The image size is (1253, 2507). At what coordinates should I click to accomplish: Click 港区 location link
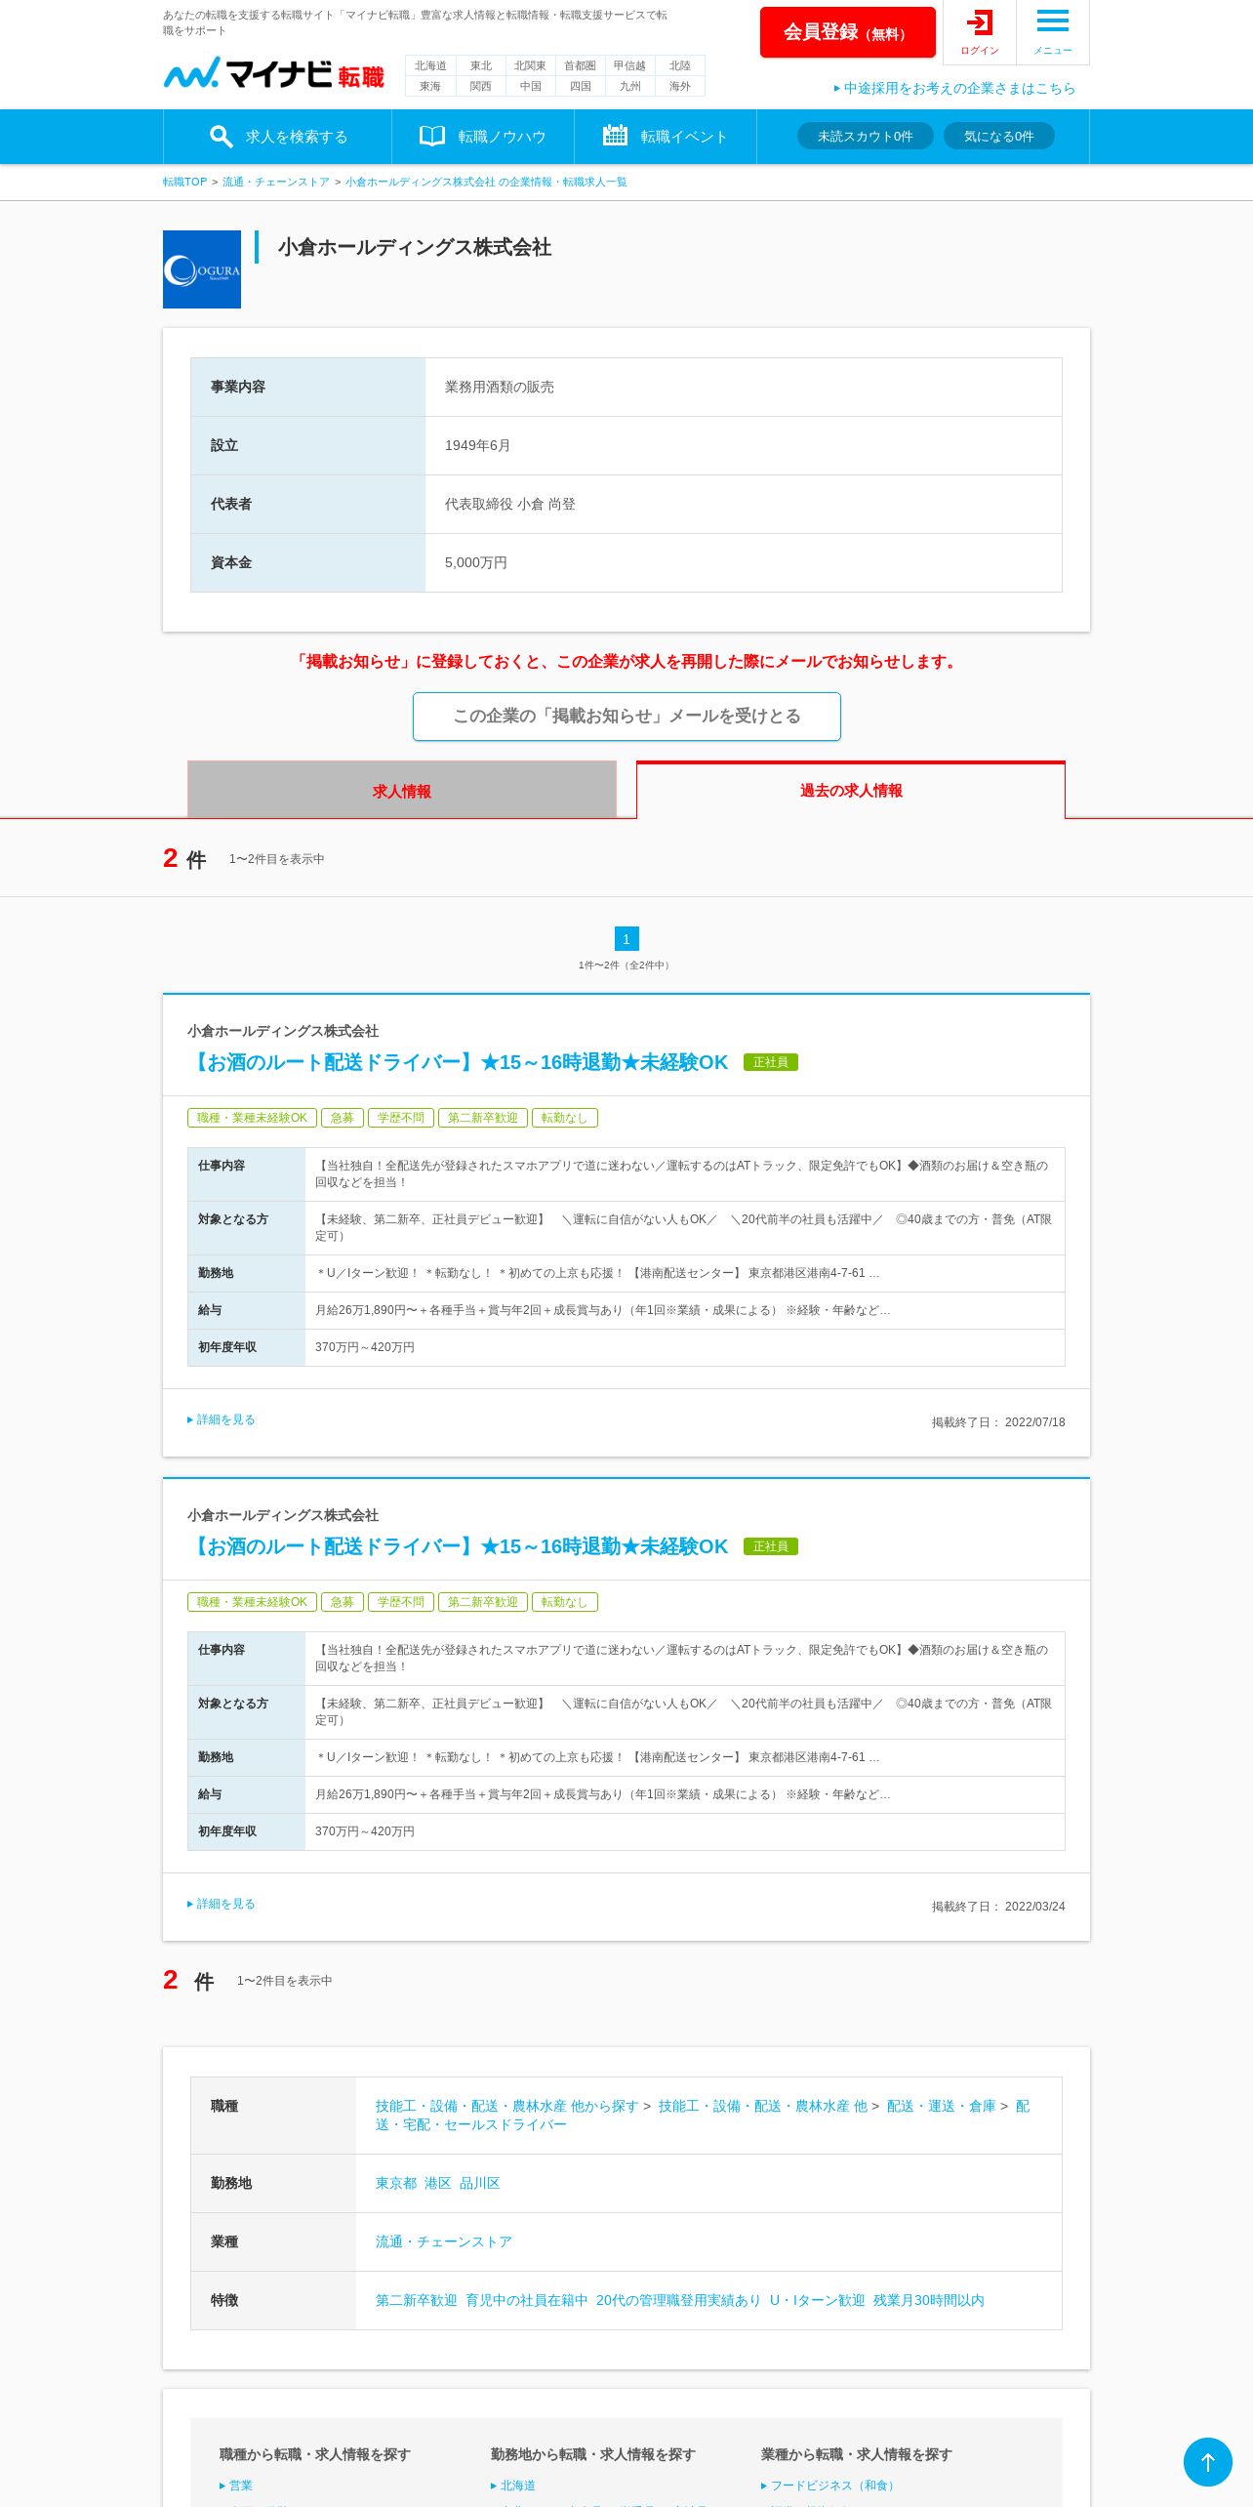pyautogui.click(x=438, y=2183)
